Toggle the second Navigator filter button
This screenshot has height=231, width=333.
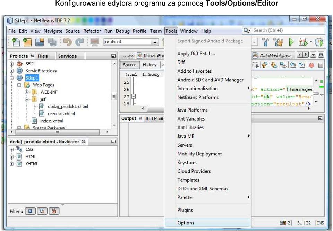[42, 211]
